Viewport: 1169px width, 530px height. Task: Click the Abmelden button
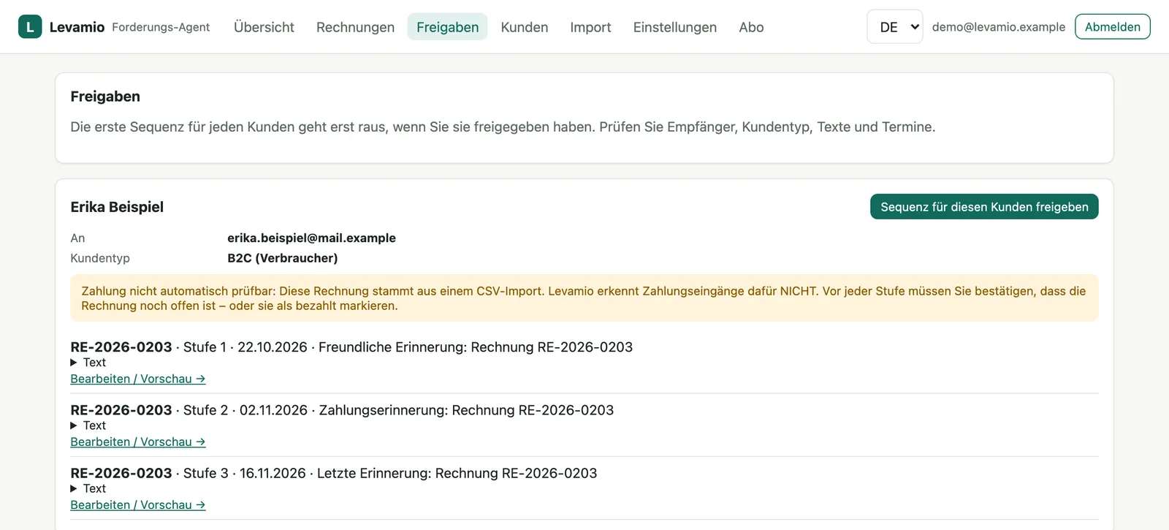point(1113,27)
